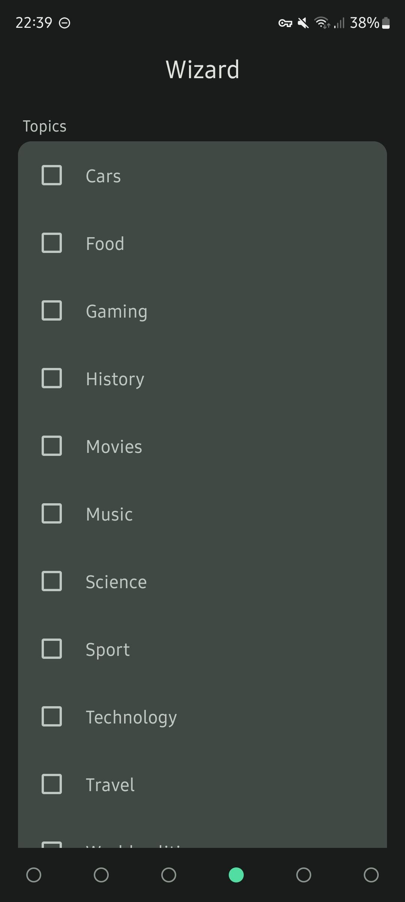The width and height of the screenshot is (405, 902).
Task: Tap the battery status icon
Action: coord(386,23)
